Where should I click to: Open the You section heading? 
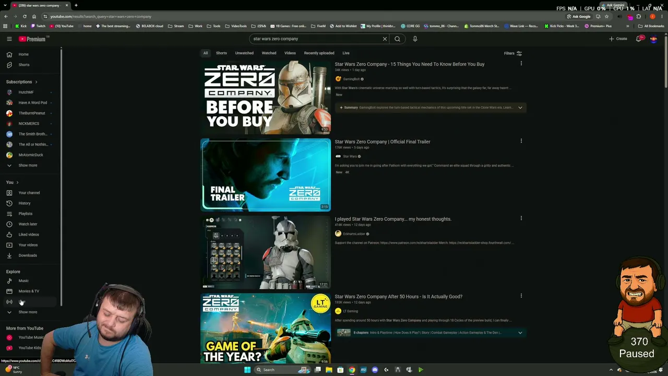tap(13, 182)
